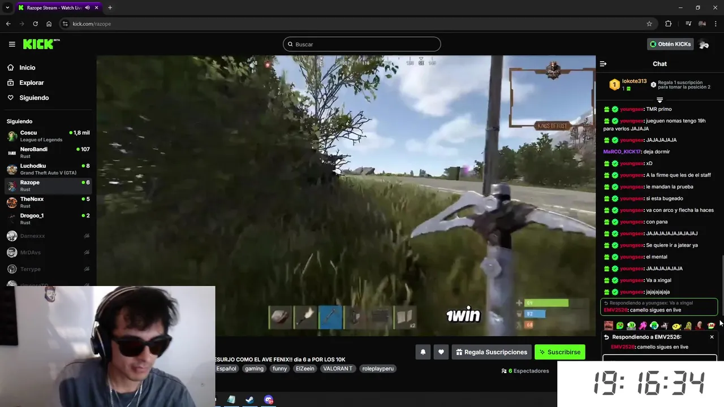Open offline channel MrDAvs
This screenshot has width=724, height=407.
48,253
